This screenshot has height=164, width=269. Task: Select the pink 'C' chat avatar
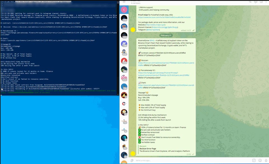click(124, 9)
